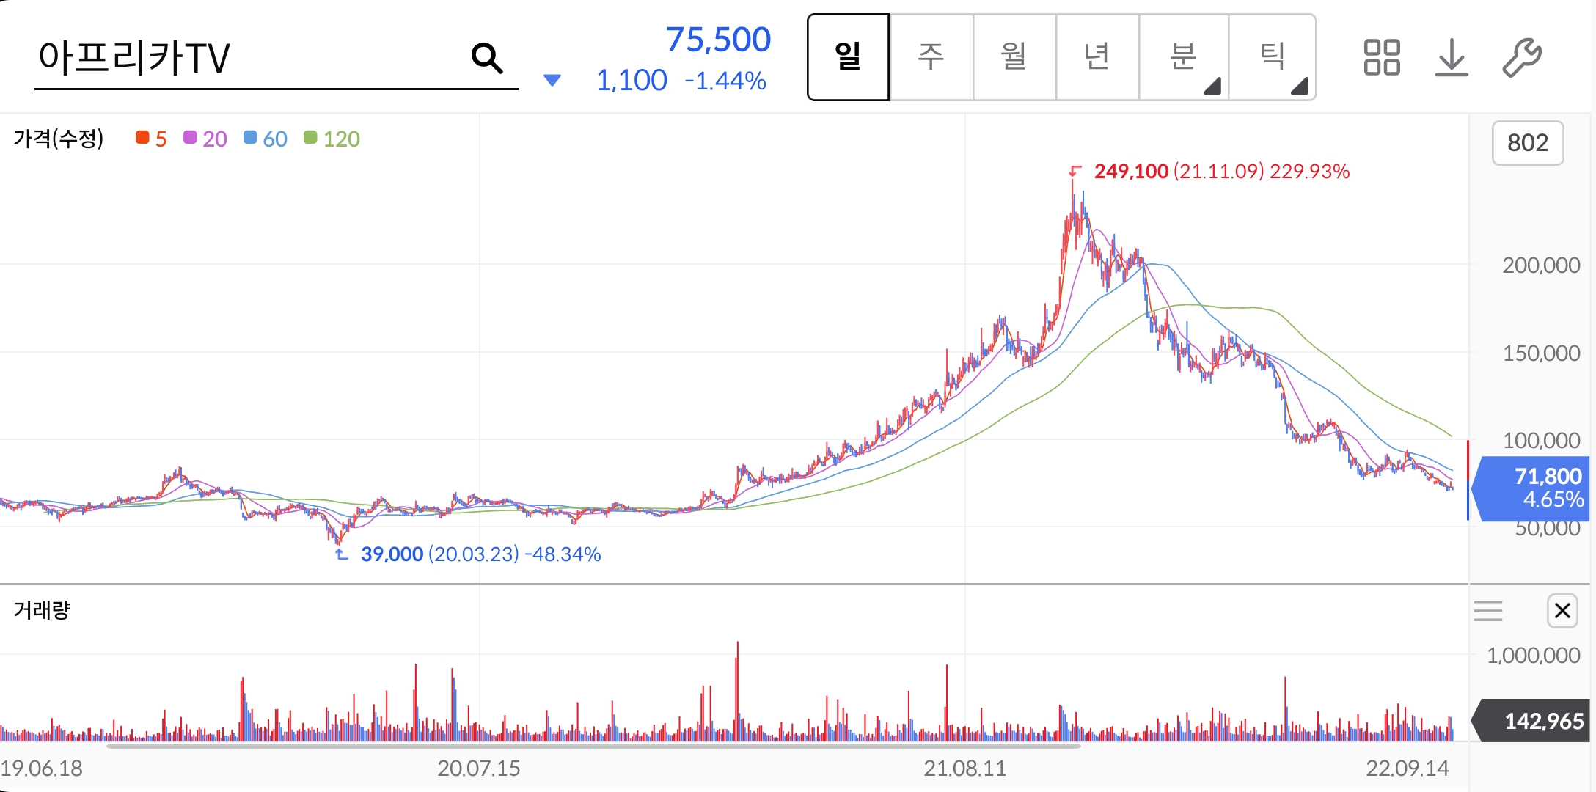This screenshot has width=1596, height=792.
Task: Switch to the 주 weekly tab
Action: (931, 57)
